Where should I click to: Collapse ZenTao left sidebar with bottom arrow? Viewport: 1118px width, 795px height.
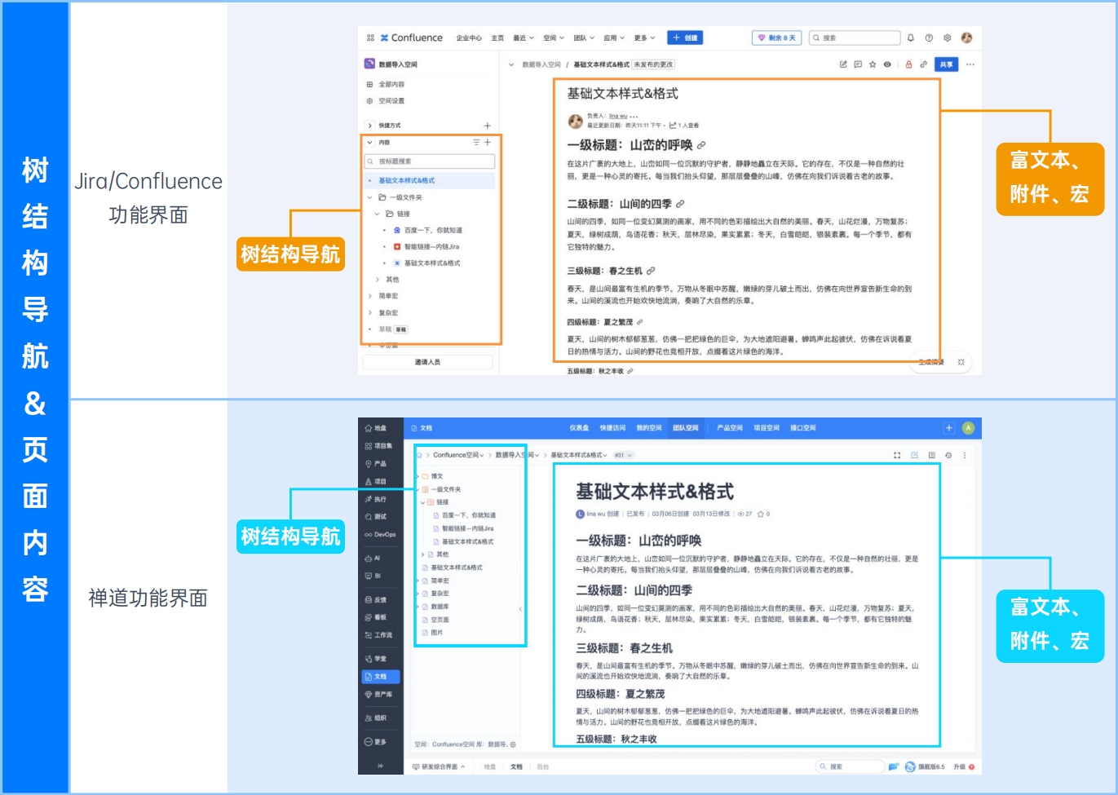380,766
